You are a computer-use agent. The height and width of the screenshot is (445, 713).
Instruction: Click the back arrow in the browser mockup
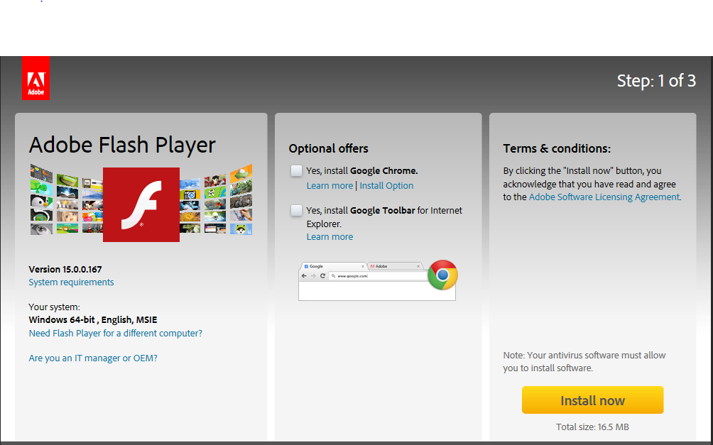pyautogui.click(x=304, y=275)
